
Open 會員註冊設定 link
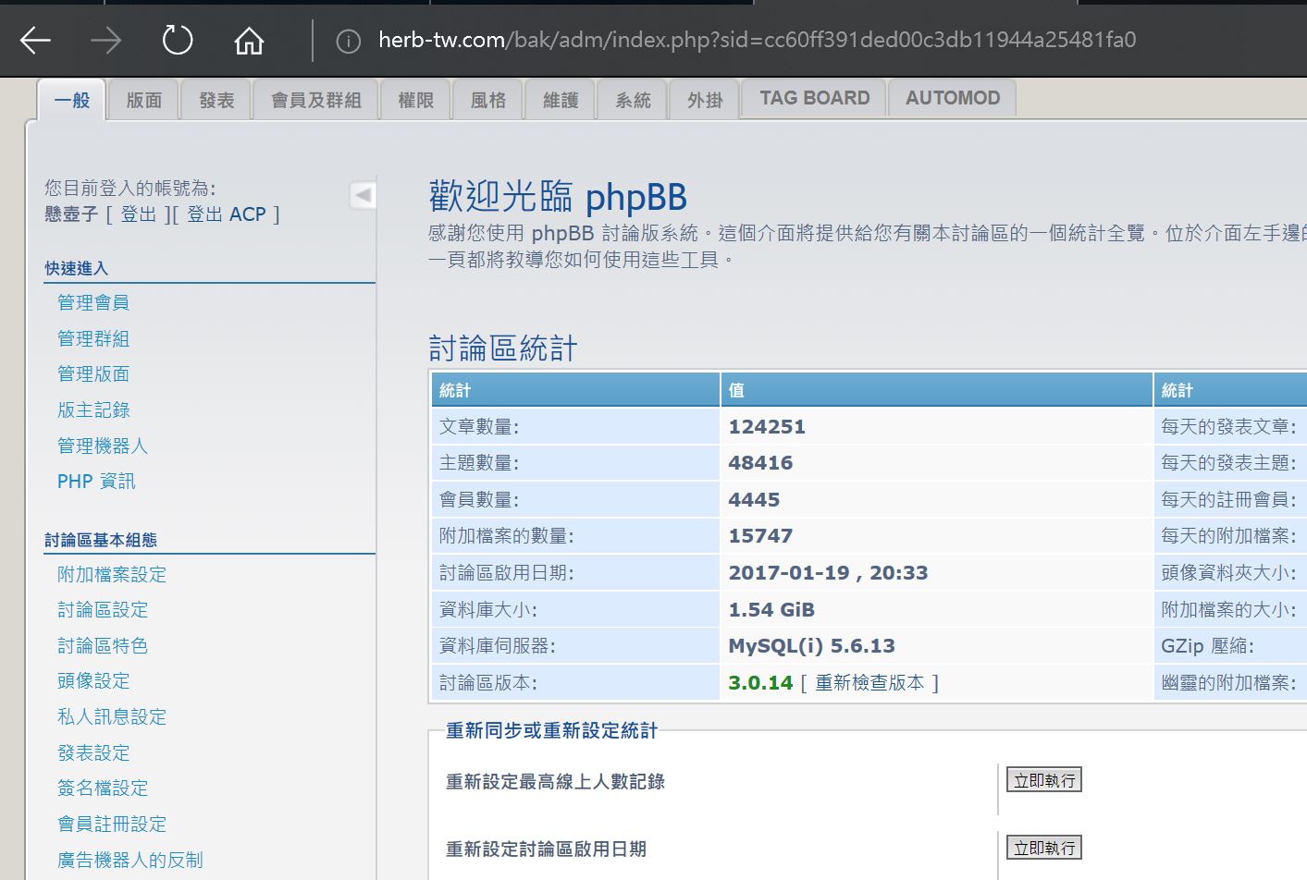tap(112, 824)
